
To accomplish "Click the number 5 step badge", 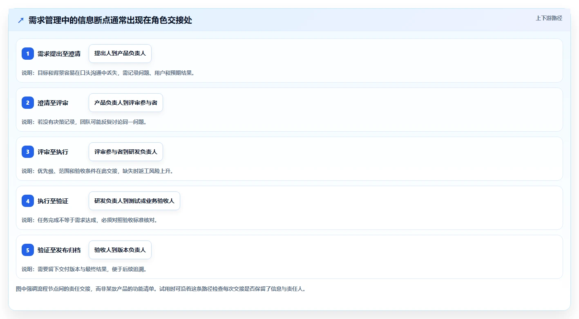I will [28, 250].
